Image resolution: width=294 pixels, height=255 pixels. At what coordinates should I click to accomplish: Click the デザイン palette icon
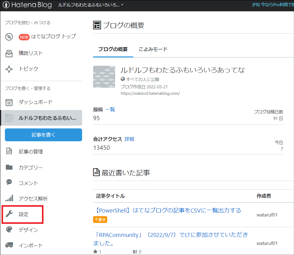click(9, 229)
